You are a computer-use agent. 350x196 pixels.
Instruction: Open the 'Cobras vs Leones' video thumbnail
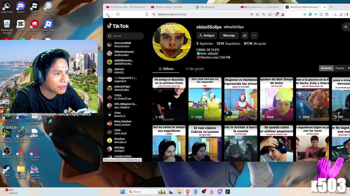(x=205, y=143)
